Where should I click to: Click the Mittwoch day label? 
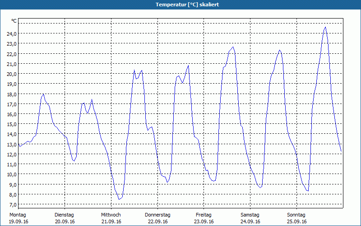[x=111, y=215]
